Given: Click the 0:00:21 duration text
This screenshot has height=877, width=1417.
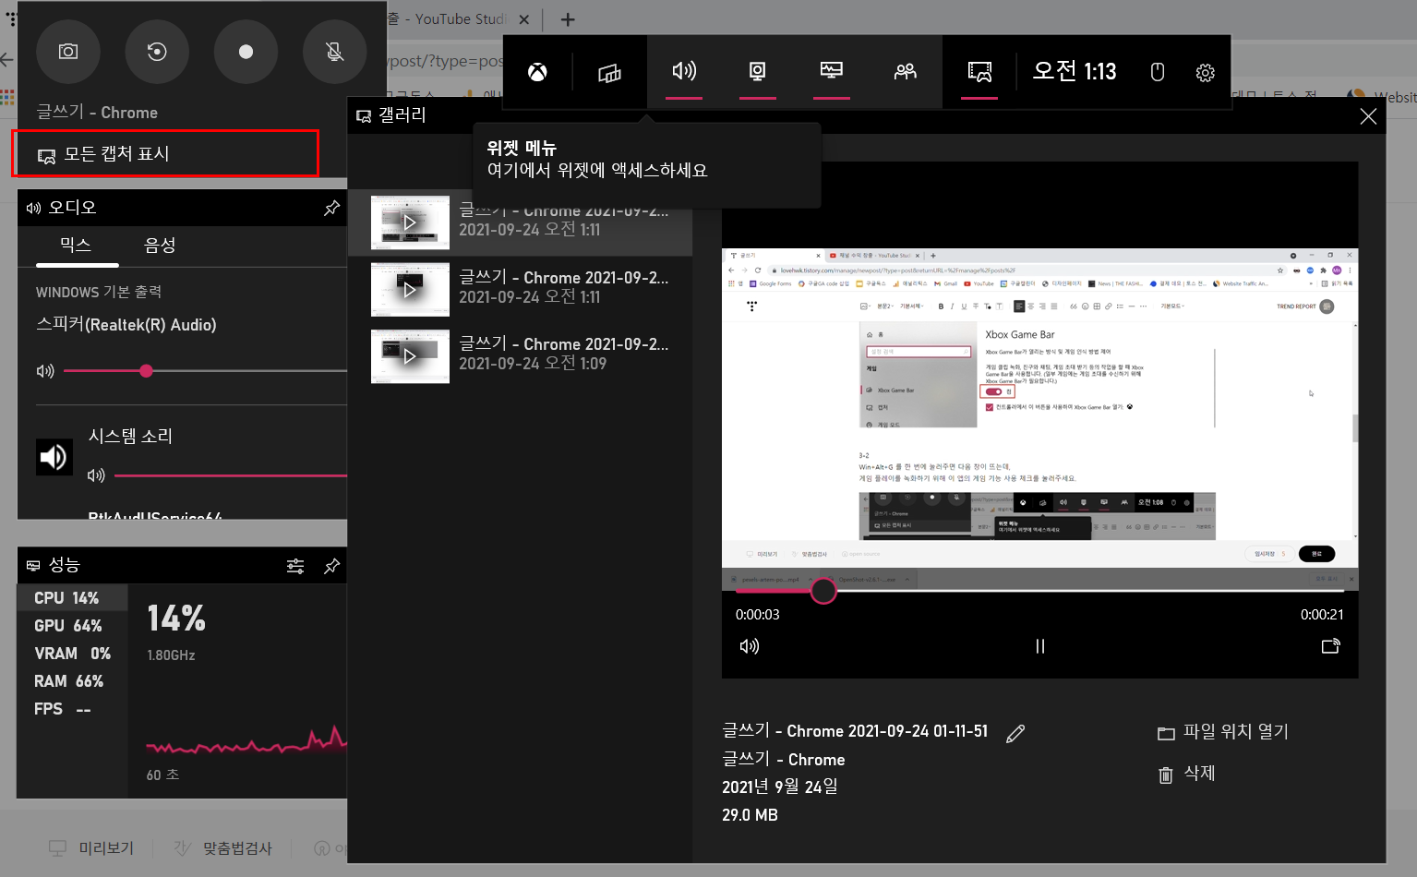Looking at the screenshot, I should point(1322,615).
